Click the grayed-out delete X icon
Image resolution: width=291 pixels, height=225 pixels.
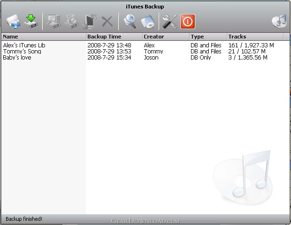(x=107, y=22)
